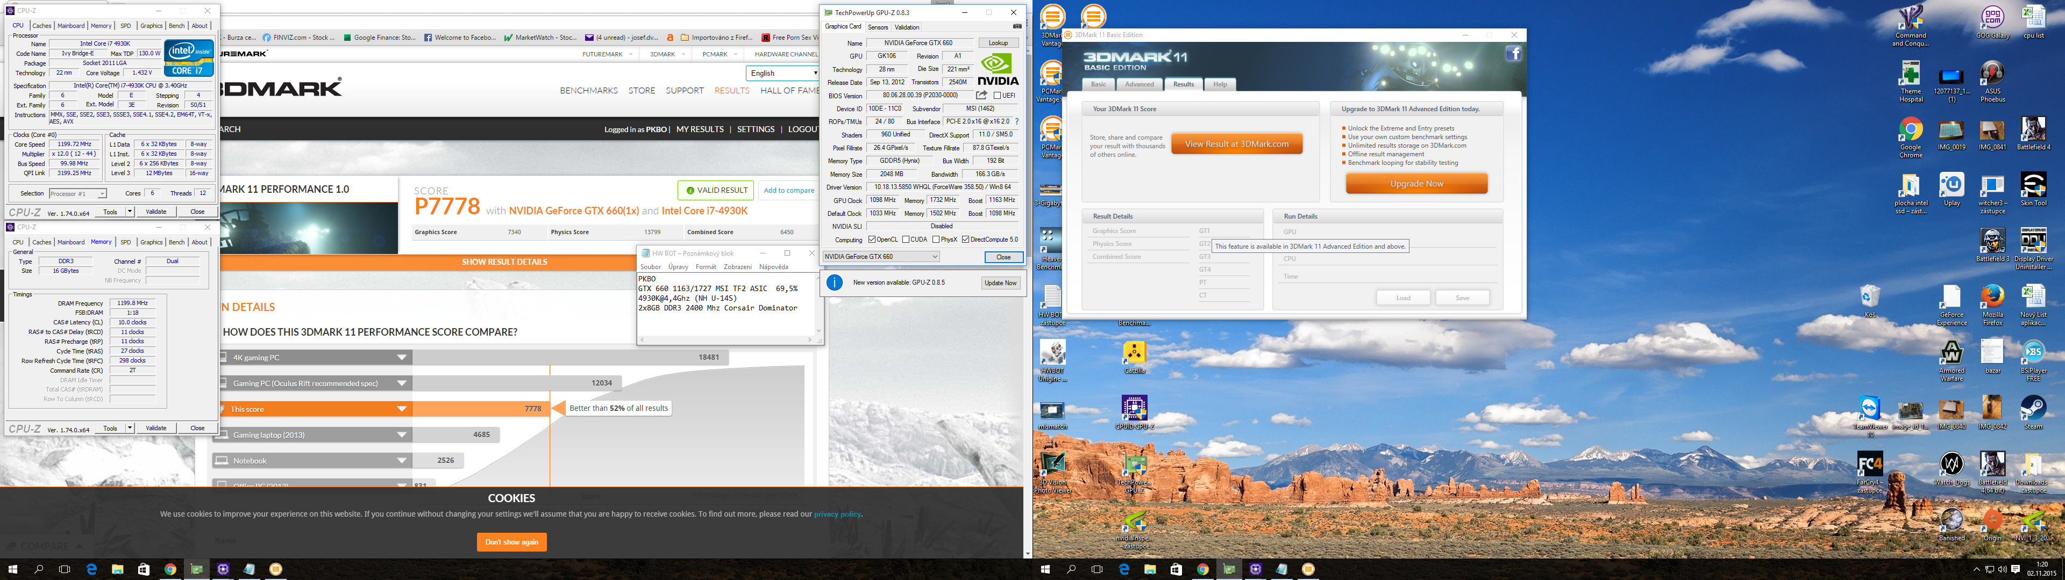Select the ASUS Phoebus desktop icon

1992,82
